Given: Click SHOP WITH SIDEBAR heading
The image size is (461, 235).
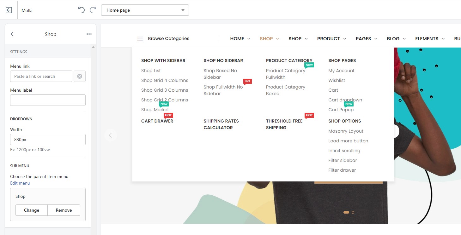Looking at the screenshot, I should pos(163,60).
